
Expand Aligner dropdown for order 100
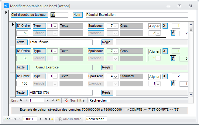158,84
